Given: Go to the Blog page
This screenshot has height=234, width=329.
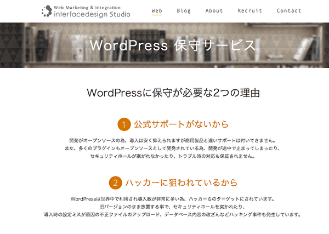Looking at the screenshot, I should 184,11.
